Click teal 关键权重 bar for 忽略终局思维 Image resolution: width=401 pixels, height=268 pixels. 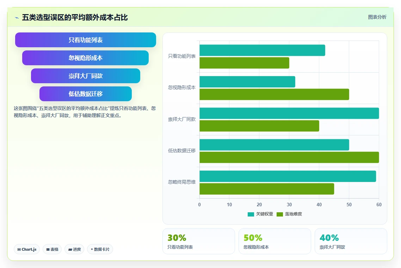click(288, 176)
